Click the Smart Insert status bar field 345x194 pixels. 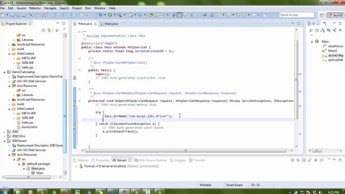tap(234, 185)
